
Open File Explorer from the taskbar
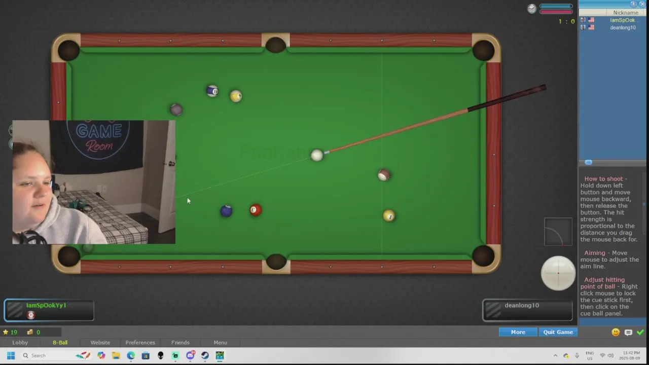coord(116,355)
